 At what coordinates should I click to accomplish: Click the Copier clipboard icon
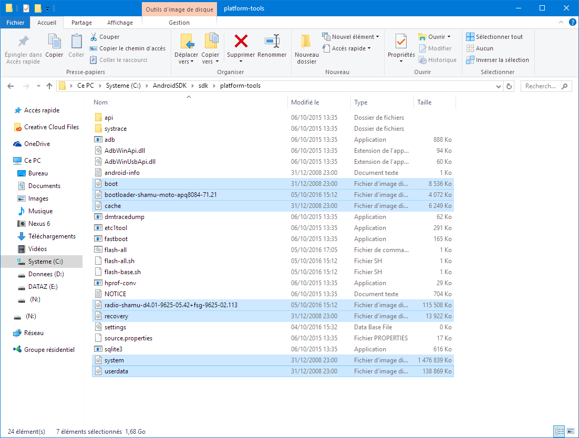[x=54, y=41]
